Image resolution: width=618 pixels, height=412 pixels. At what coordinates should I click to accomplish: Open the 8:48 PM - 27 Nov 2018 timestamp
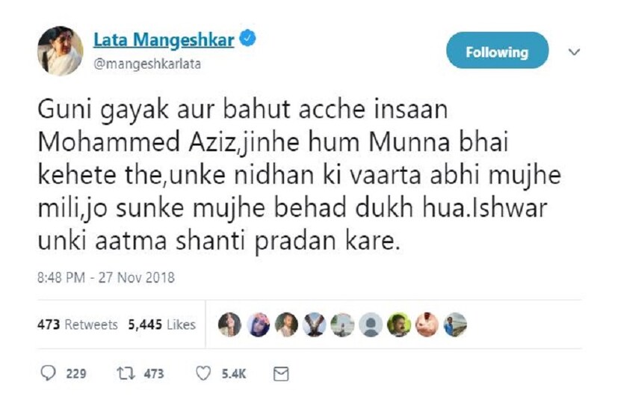click(x=105, y=278)
